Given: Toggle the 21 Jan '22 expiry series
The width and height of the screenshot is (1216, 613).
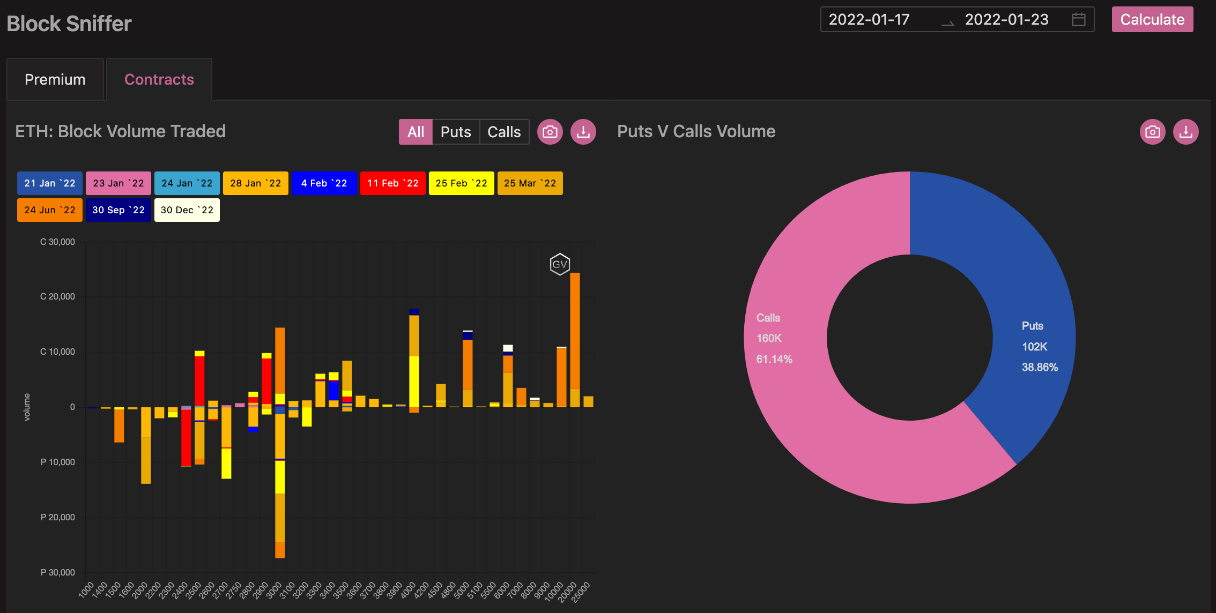Looking at the screenshot, I should pos(50,183).
